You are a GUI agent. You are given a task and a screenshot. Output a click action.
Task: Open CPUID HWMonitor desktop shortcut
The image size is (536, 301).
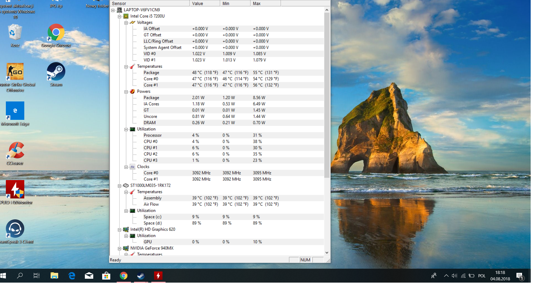[15, 190]
